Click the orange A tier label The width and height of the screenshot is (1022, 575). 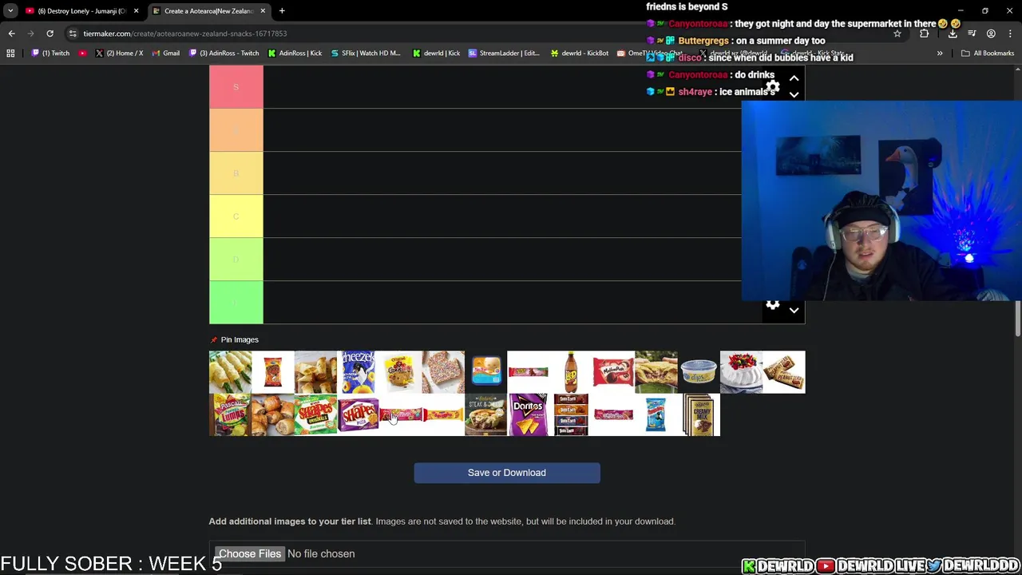pos(236,130)
